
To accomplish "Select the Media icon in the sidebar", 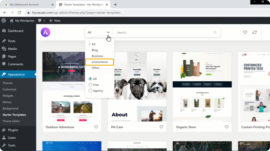I will [4, 49].
